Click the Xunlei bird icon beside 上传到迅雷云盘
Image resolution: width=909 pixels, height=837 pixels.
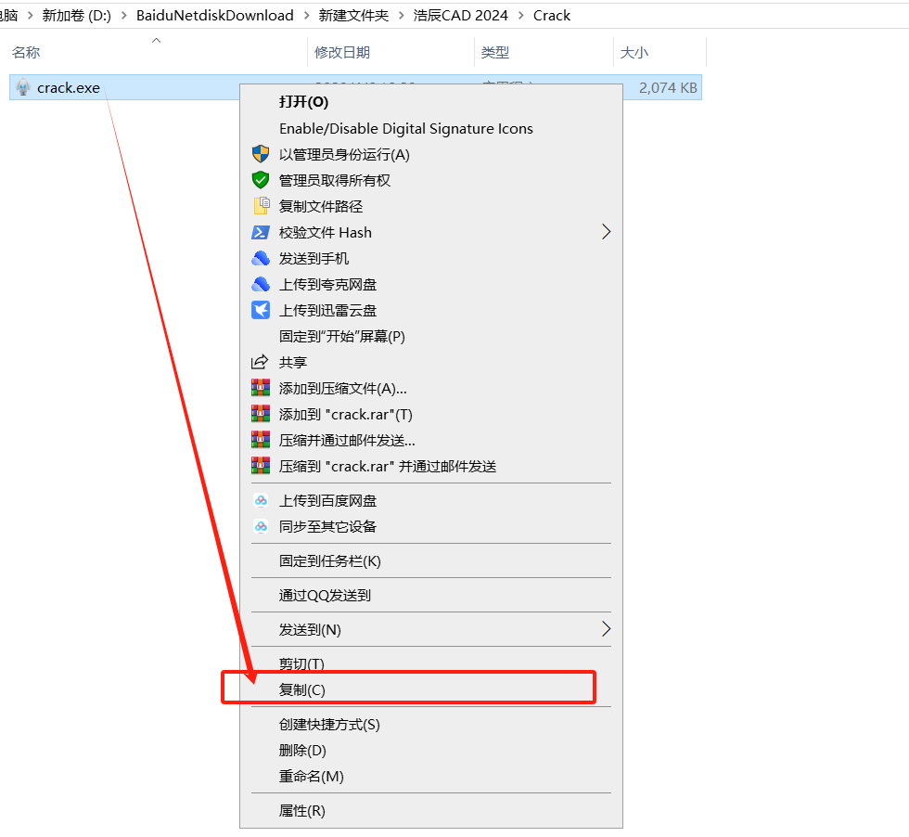point(261,310)
